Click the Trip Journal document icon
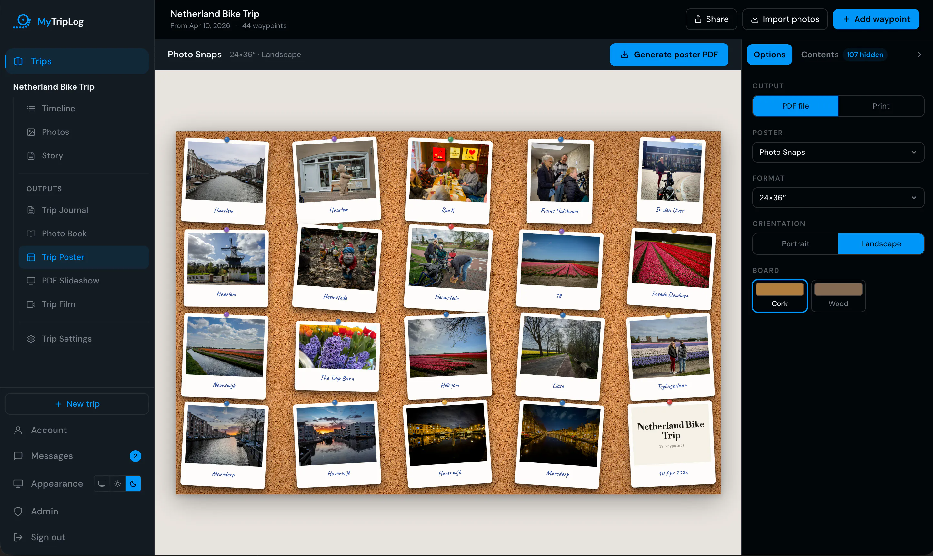Image resolution: width=933 pixels, height=556 pixels. tap(31, 210)
